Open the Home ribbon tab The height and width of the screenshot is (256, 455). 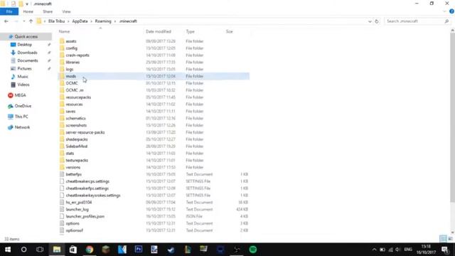coord(28,11)
